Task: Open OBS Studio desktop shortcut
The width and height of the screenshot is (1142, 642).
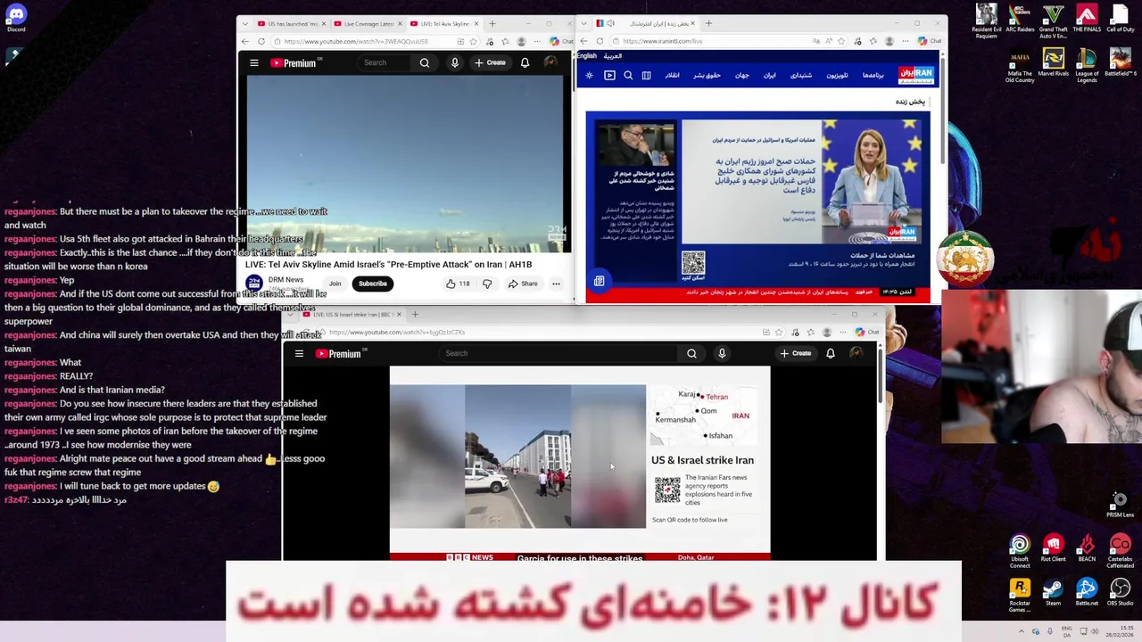Action: pyautogui.click(x=1120, y=593)
